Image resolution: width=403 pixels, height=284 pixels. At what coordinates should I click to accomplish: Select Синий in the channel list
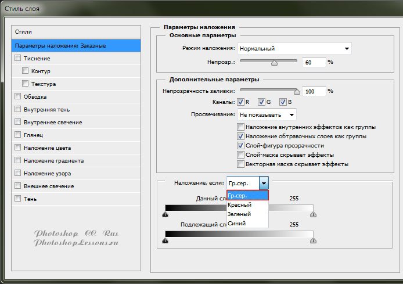pyautogui.click(x=237, y=224)
